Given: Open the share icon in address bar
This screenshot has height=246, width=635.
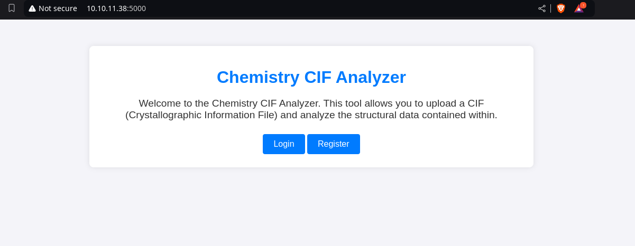Looking at the screenshot, I should pyautogui.click(x=542, y=8).
